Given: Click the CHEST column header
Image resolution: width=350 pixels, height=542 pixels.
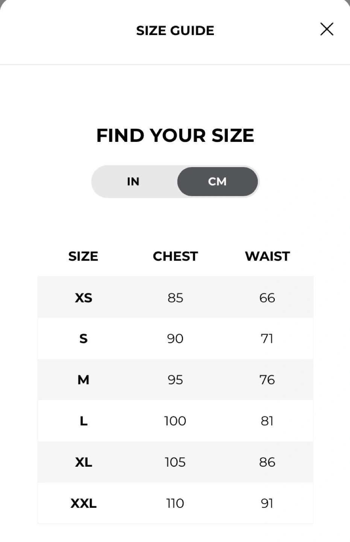Looking at the screenshot, I should [x=175, y=256].
